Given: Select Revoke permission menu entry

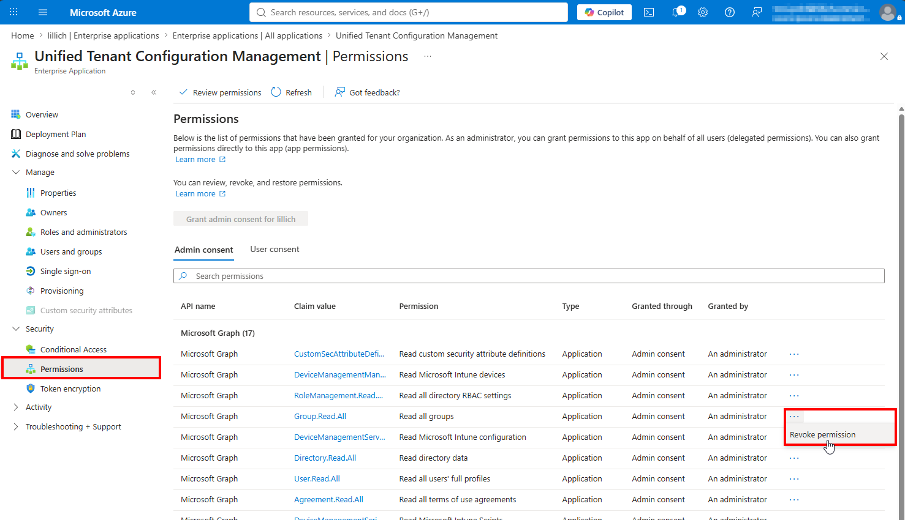Looking at the screenshot, I should [x=823, y=435].
